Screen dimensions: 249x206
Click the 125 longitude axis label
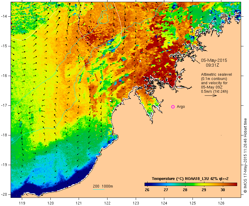click(x=193, y=203)
